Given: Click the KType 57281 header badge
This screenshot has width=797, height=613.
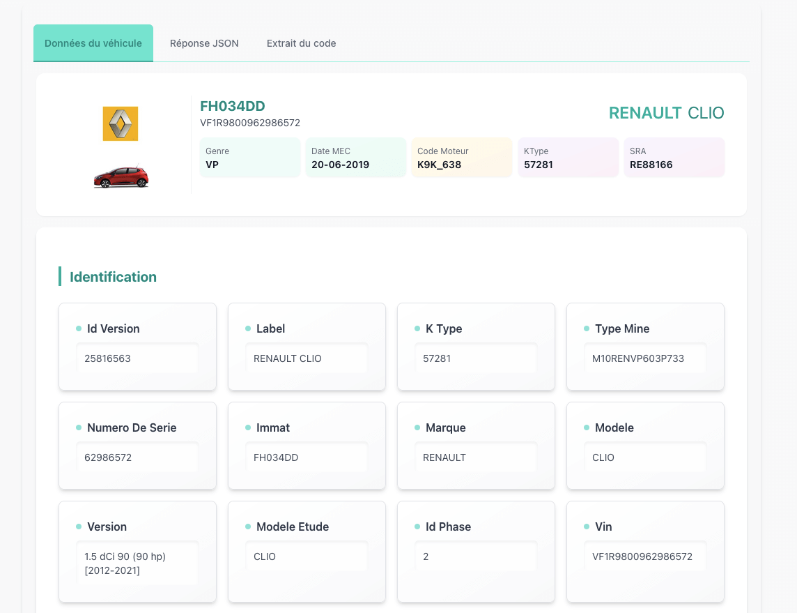Looking at the screenshot, I should point(568,158).
